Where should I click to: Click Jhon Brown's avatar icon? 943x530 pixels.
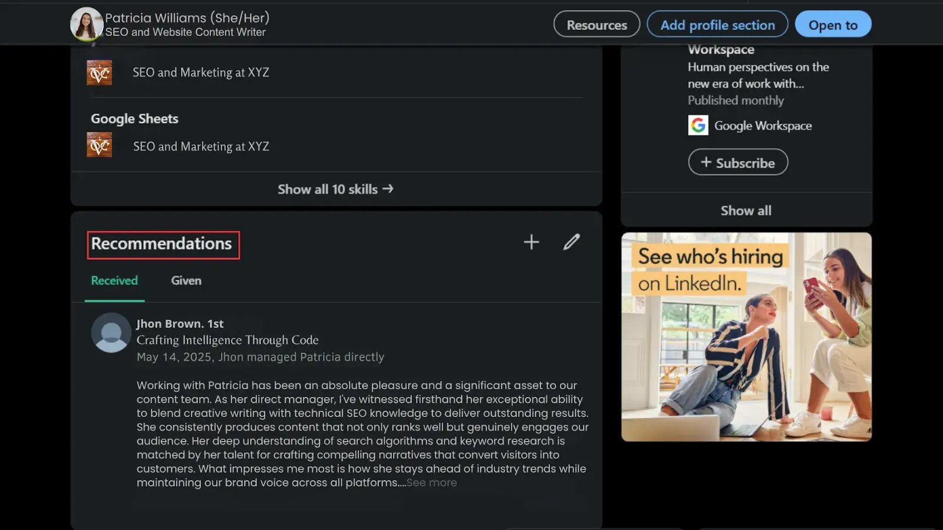tap(111, 333)
